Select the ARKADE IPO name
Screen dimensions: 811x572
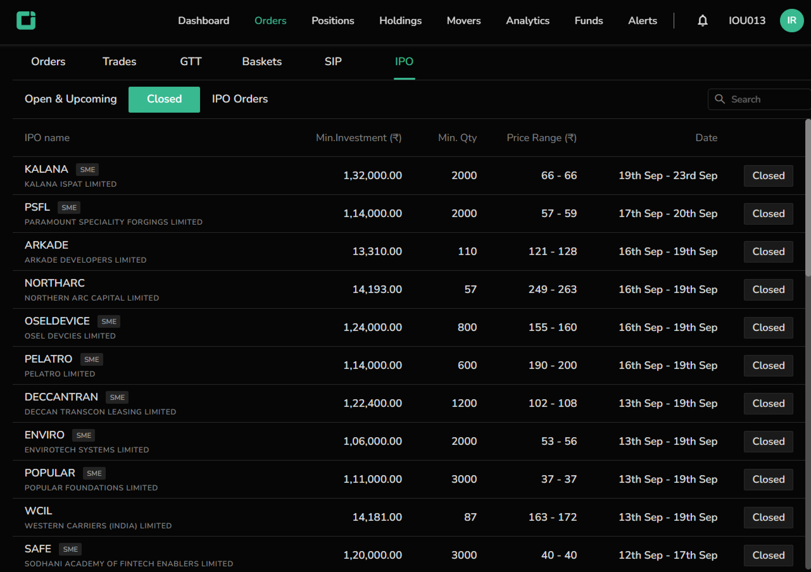click(46, 245)
